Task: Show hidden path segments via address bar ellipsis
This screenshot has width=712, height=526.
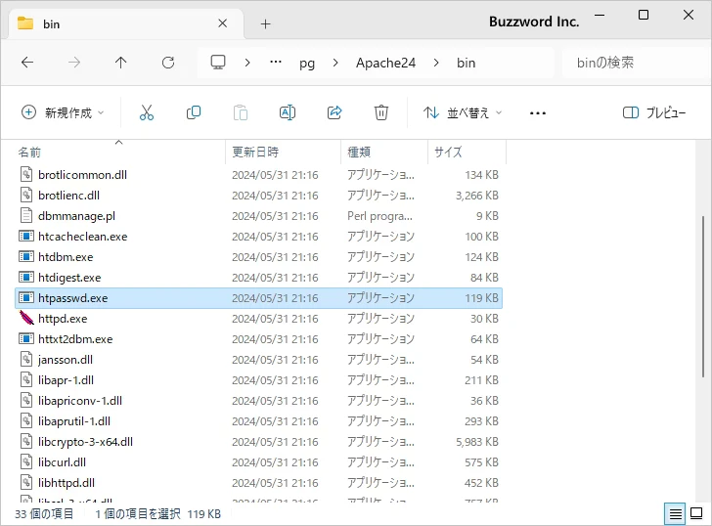Action: click(276, 63)
